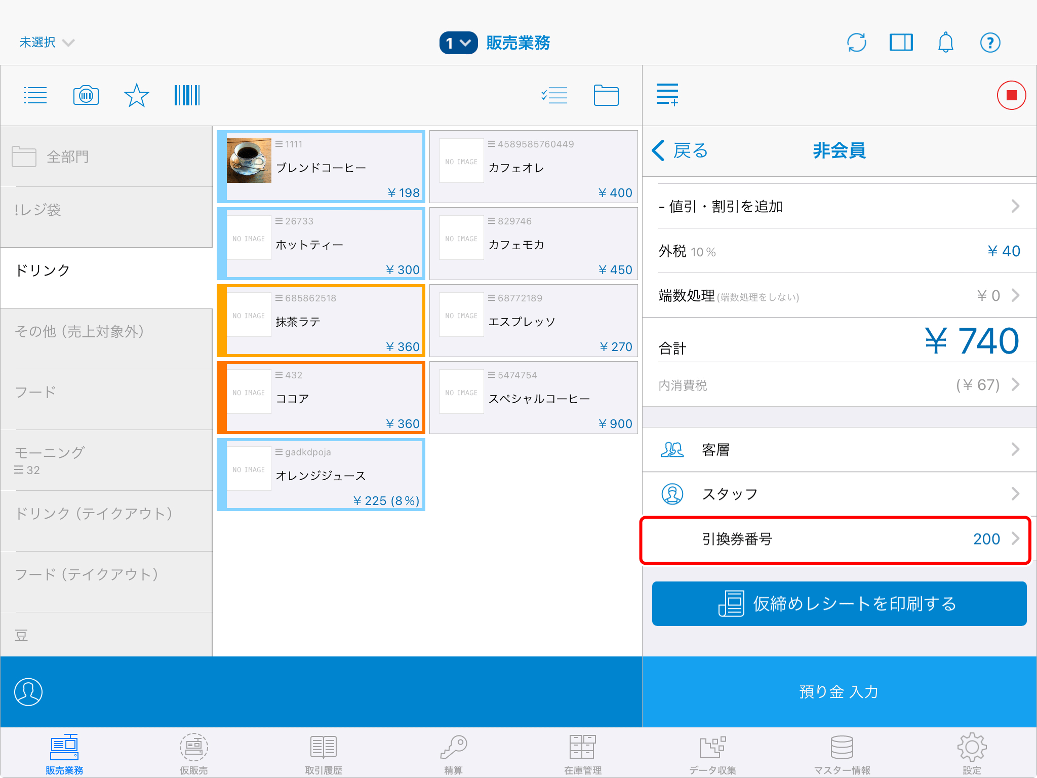The height and width of the screenshot is (778, 1037).
Task: Select the フード category
Action: [106, 392]
